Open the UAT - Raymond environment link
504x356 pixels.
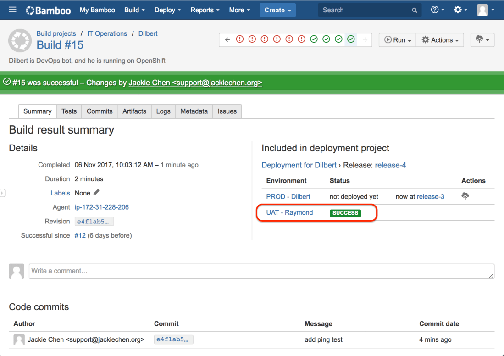coord(289,212)
